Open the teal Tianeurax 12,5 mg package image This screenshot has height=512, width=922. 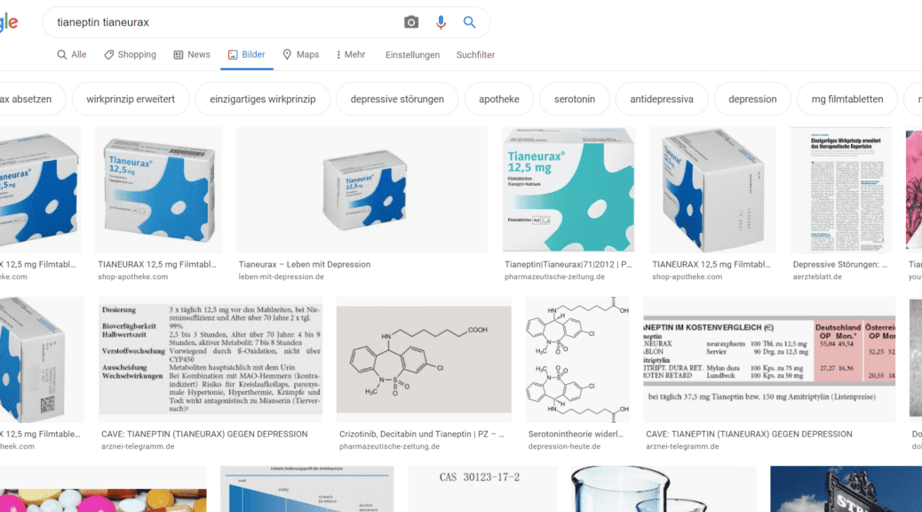[x=568, y=190]
